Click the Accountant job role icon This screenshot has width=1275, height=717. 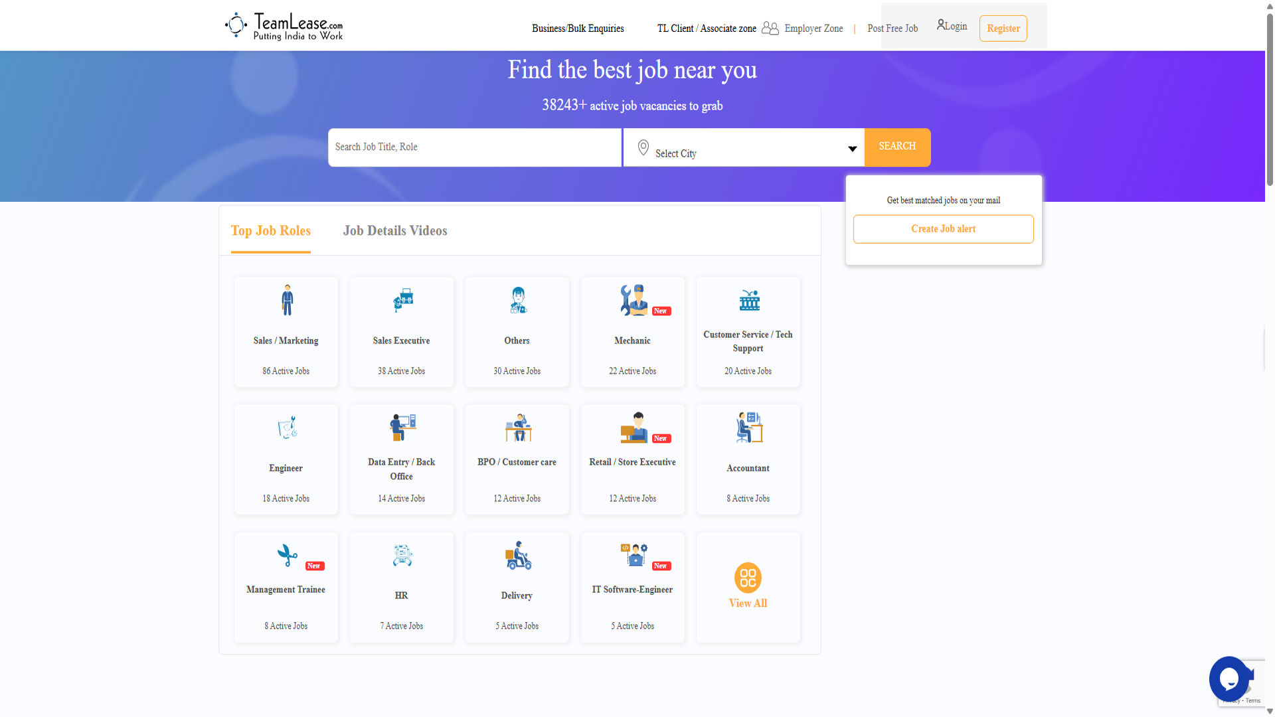pyautogui.click(x=748, y=428)
